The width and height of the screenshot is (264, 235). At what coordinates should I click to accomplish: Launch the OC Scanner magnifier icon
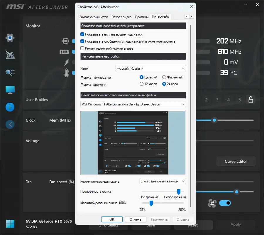click(x=10, y=73)
